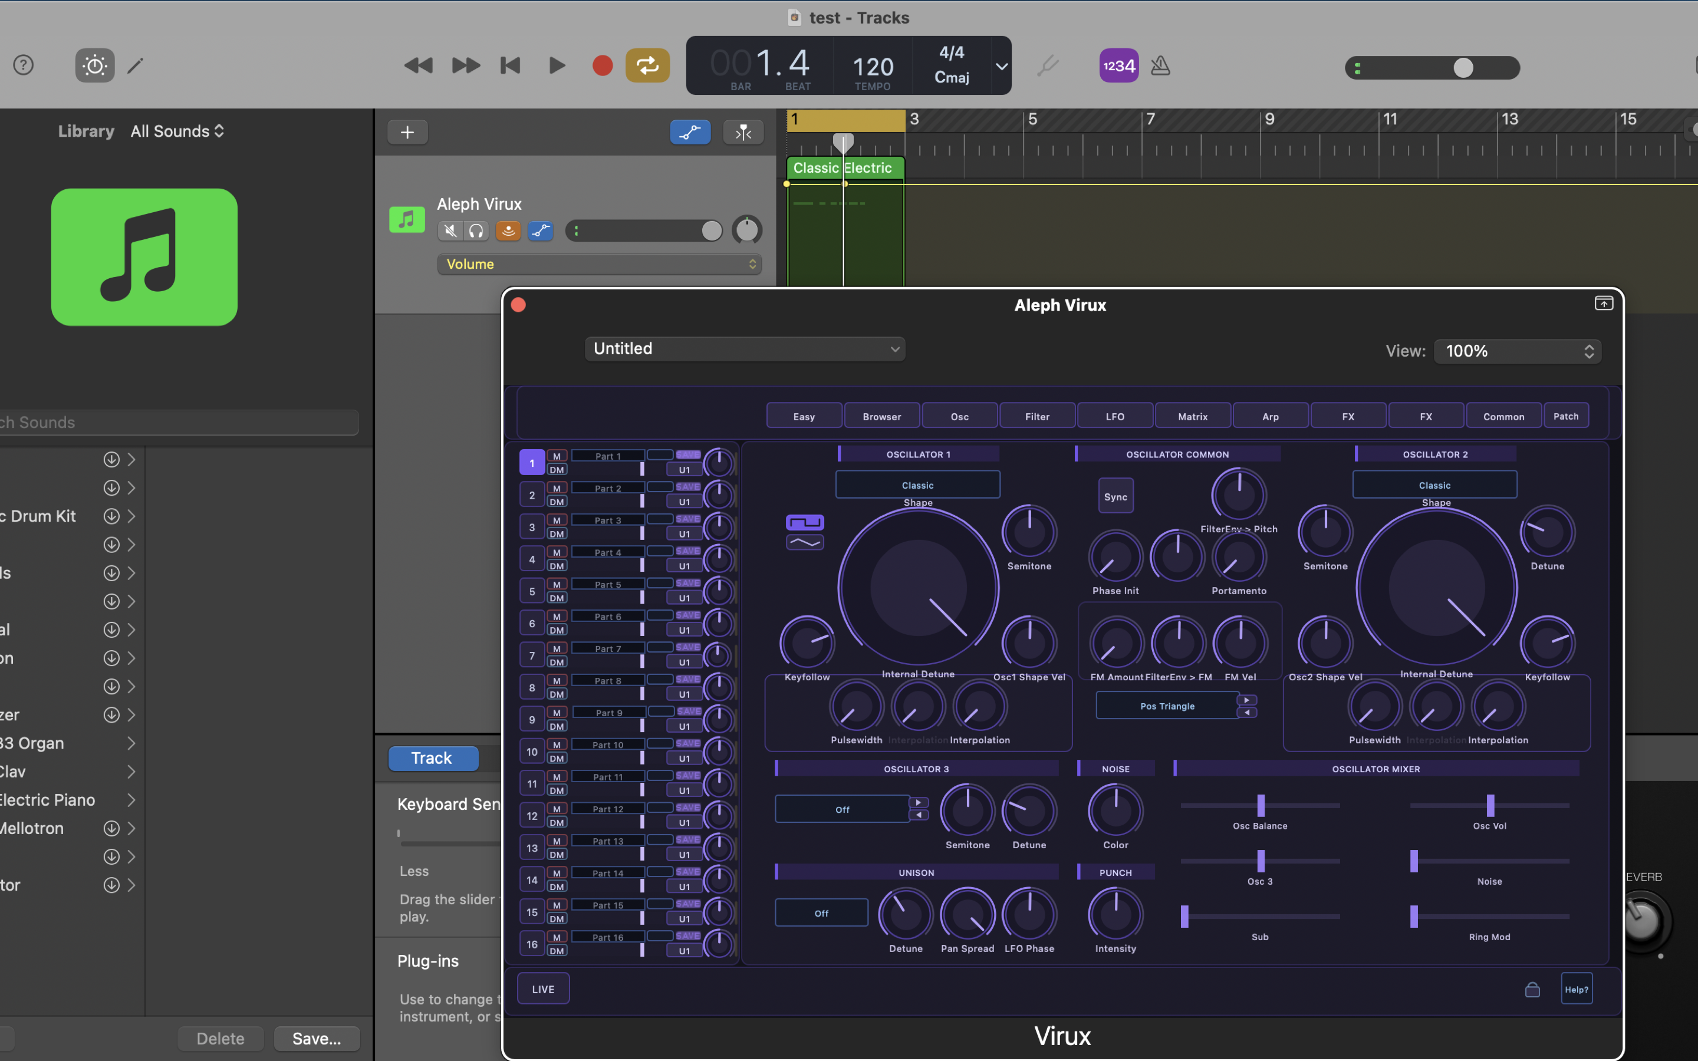The width and height of the screenshot is (1698, 1061).
Task: Adjust the Osc Balance mixer slider
Action: [x=1260, y=806]
